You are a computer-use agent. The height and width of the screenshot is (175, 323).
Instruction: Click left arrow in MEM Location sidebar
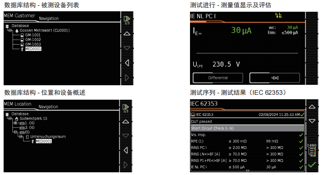pyautogui.click(x=126, y=150)
